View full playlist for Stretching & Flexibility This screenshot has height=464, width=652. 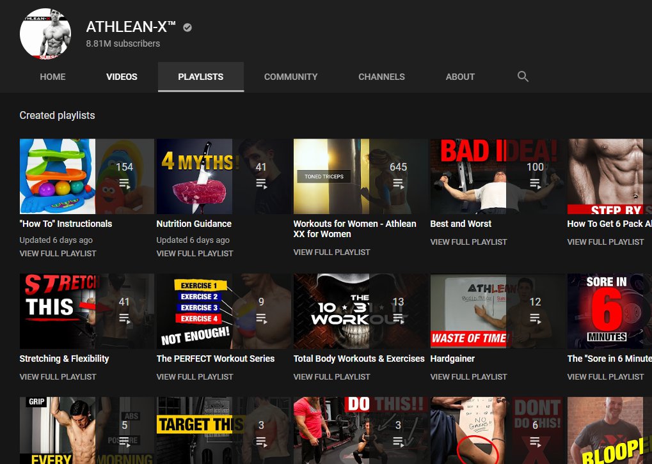pyautogui.click(x=58, y=377)
